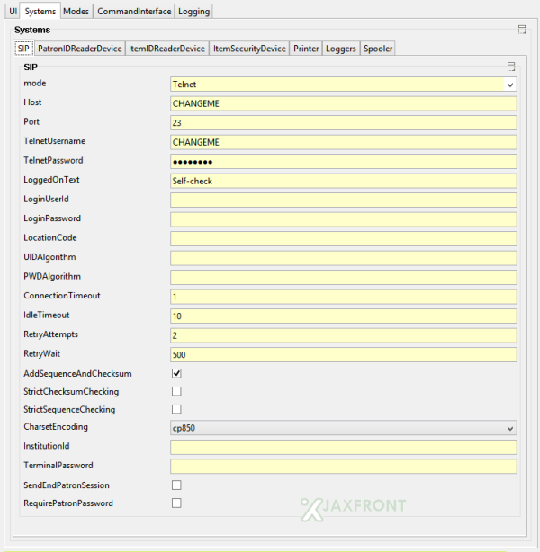The width and height of the screenshot is (540, 552).
Task: Open the Modes tab
Action: pyautogui.click(x=76, y=11)
